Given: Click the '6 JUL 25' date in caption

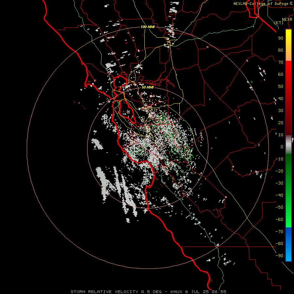Looking at the screenshot, I should pos(197,292).
